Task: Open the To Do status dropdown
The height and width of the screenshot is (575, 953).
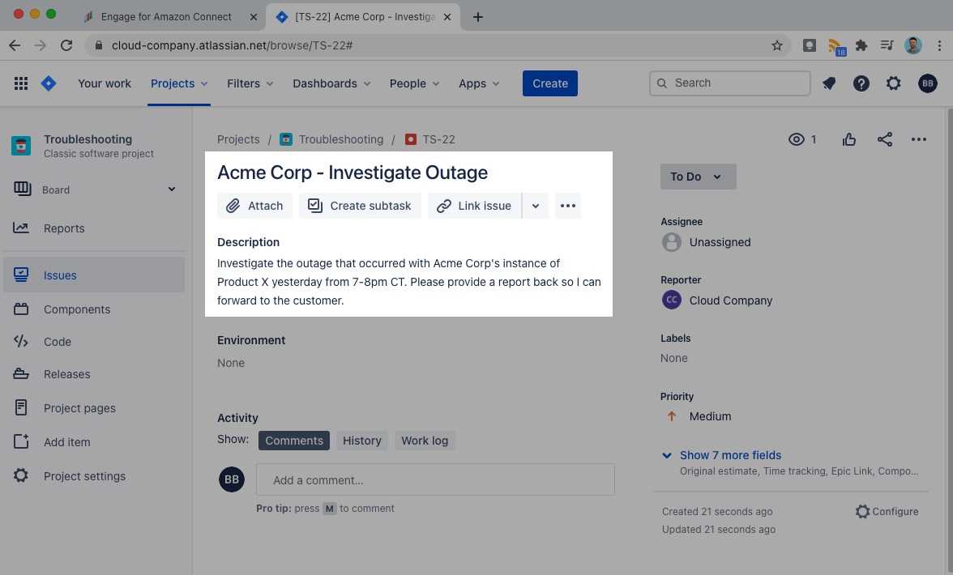Action: pos(699,177)
